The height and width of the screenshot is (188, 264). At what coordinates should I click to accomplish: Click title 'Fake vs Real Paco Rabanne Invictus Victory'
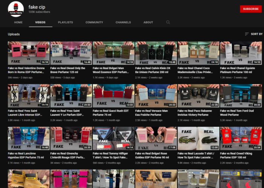point(195,113)
